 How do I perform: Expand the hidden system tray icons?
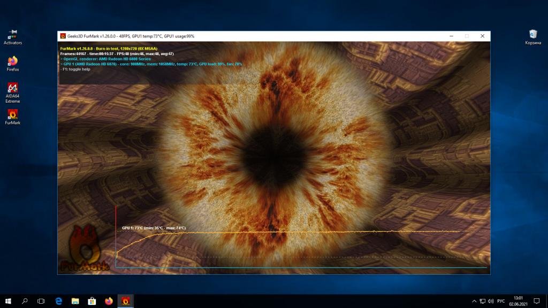(474, 301)
